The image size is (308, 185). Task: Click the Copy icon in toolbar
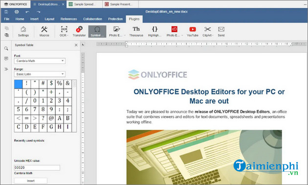[x=7, y=28]
